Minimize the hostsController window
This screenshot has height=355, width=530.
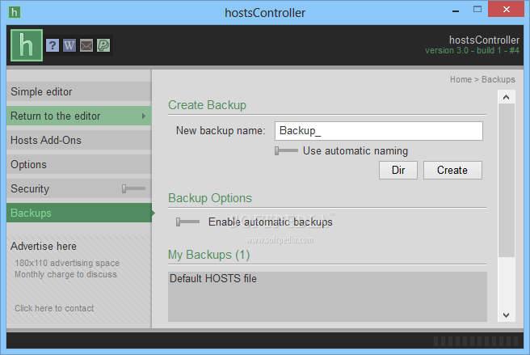click(x=456, y=11)
